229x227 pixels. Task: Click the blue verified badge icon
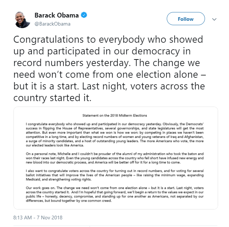click(x=84, y=15)
